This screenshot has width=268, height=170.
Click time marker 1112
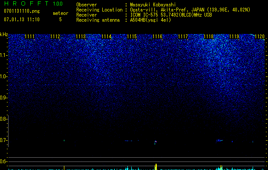[x=55, y=37]
